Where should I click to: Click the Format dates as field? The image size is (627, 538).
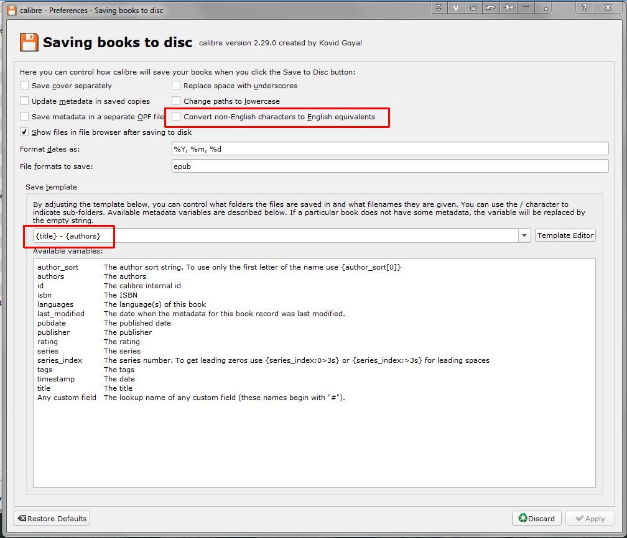click(389, 149)
